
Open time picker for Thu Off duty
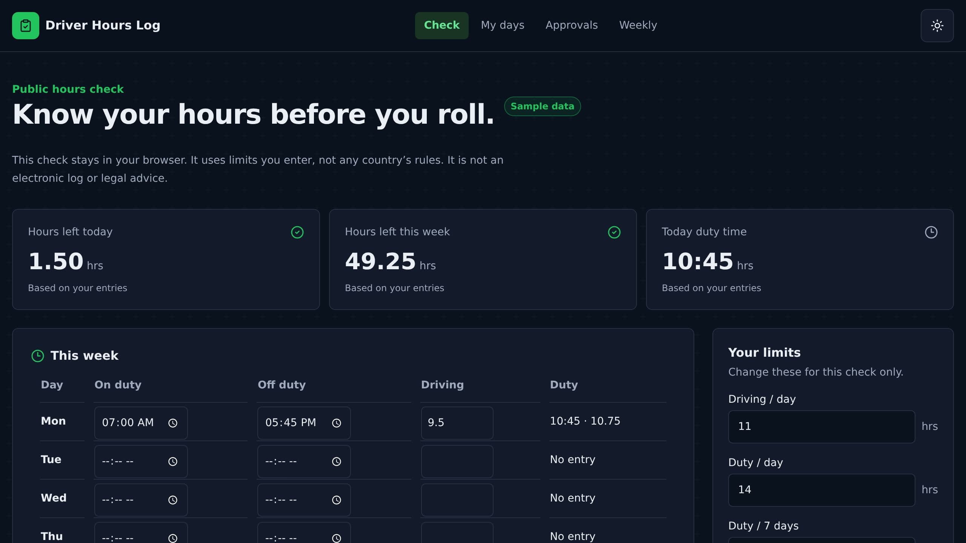click(336, 538)
